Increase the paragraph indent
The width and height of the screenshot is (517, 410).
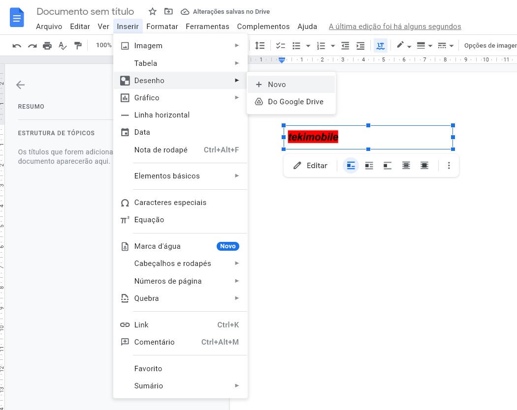[x=361, y=45]
